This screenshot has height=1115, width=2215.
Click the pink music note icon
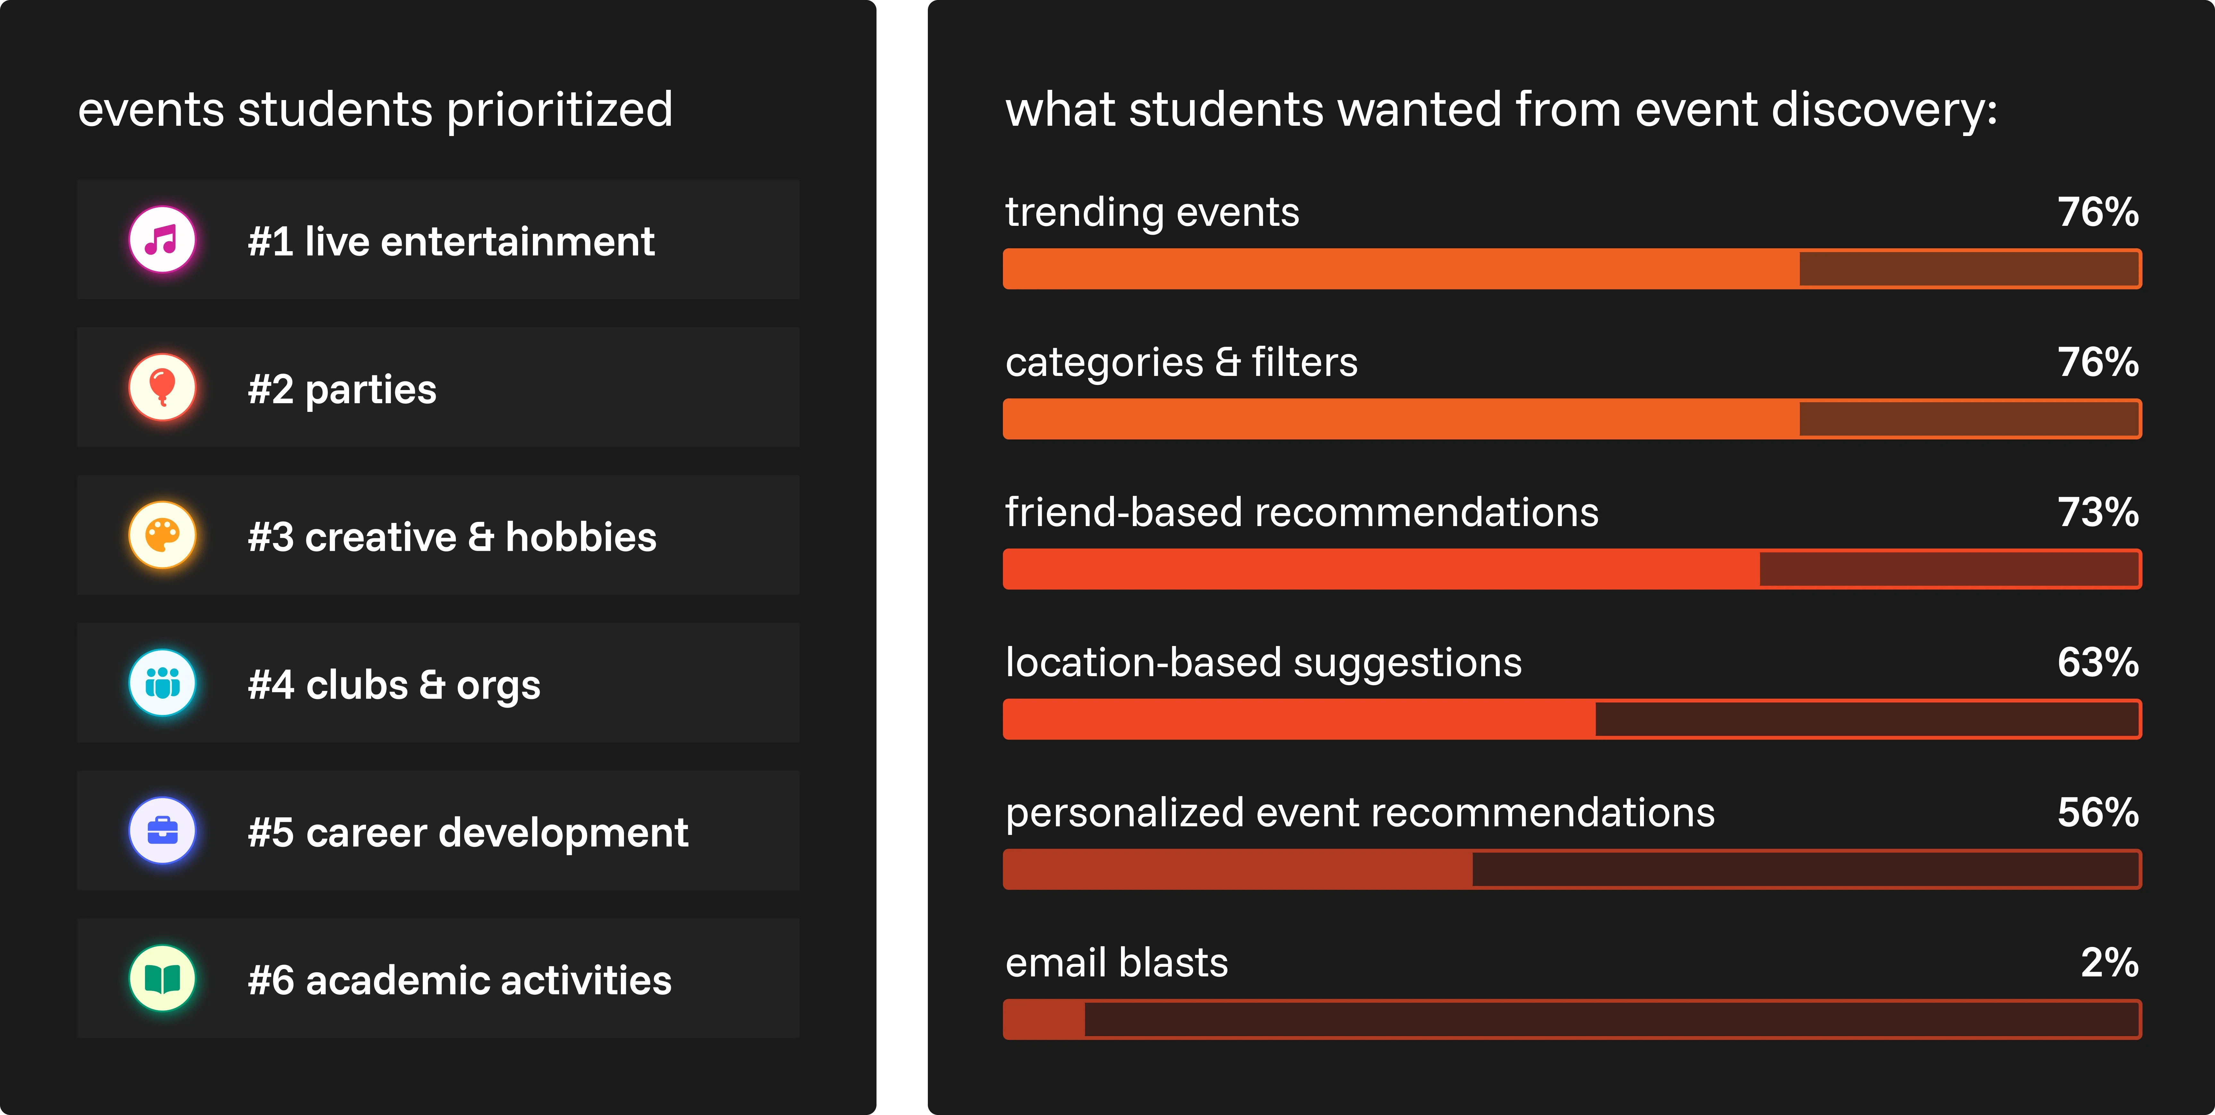click(163, 240)
